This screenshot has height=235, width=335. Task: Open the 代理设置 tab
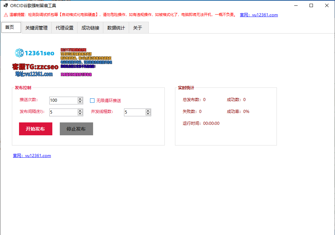click(65, 28)
